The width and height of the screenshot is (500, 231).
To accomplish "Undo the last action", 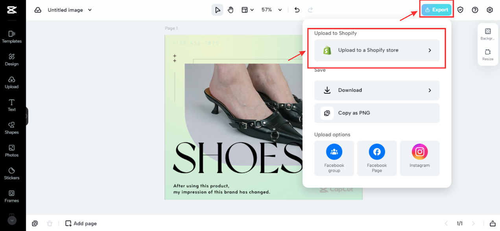I will click(x=297, y=10).
